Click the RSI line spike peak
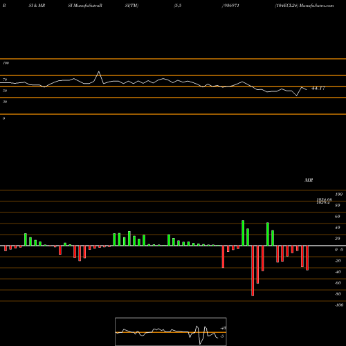The image size is (346, 346). pyautogui.click(x=99, y=72)
